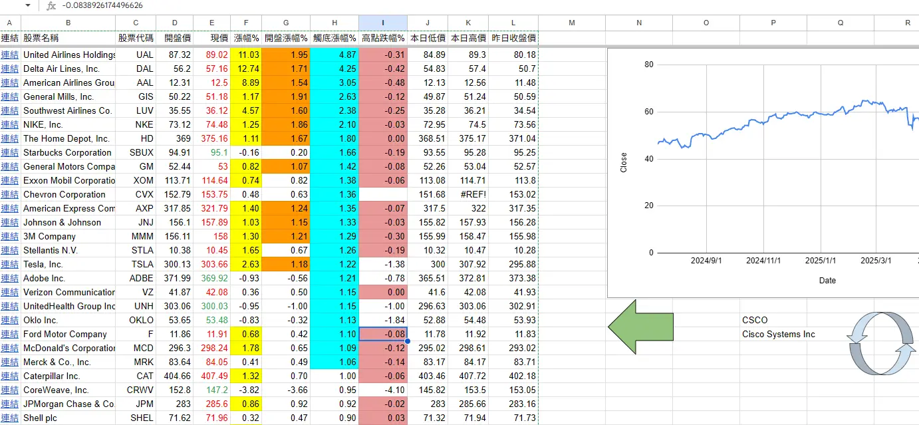This screenshot has height=425, width=919.
Task: Select the -1.84 cell in Oklo row
Action: click(x=383, y=320)
